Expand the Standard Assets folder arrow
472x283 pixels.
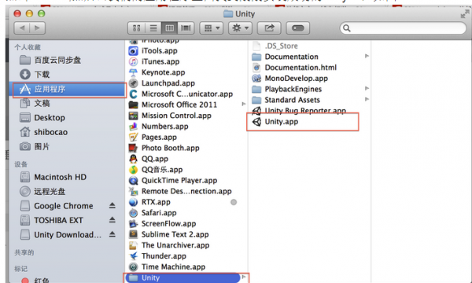(x=367, y=99)
